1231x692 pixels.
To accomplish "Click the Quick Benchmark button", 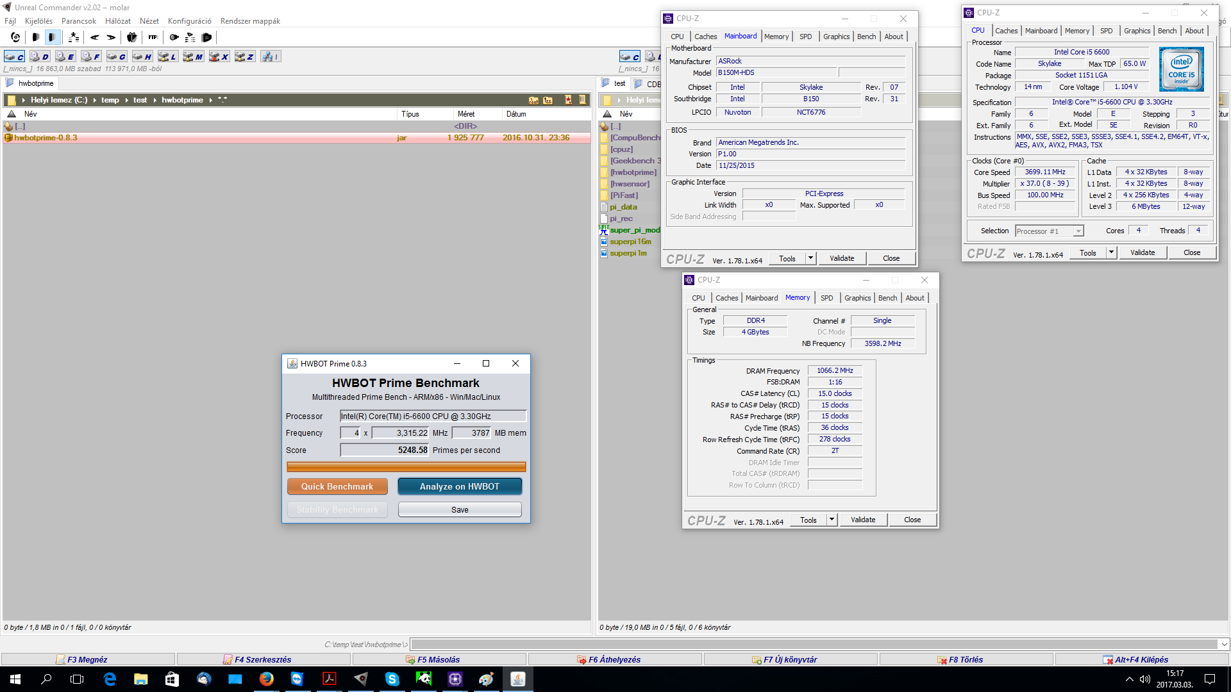I will pyautogui.click(x=337, y=486).
